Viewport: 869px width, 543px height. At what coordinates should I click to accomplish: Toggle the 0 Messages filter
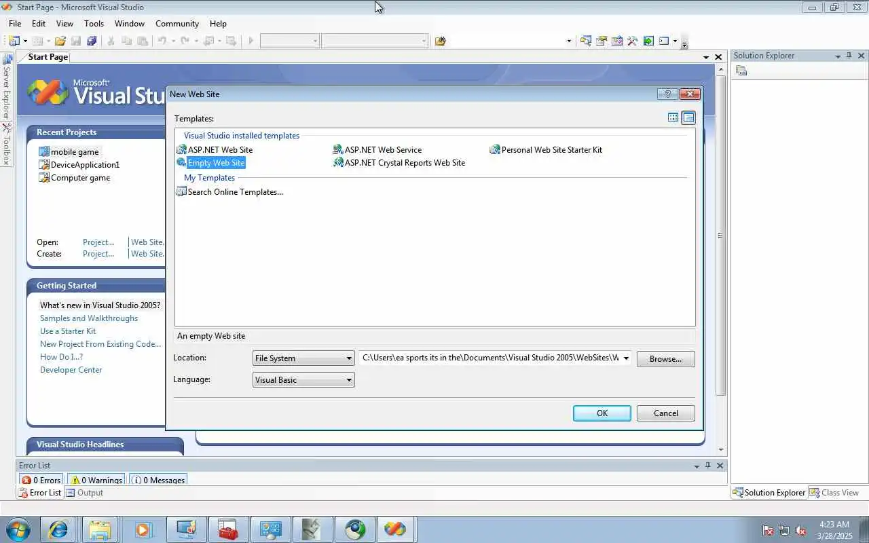(158, 480)
